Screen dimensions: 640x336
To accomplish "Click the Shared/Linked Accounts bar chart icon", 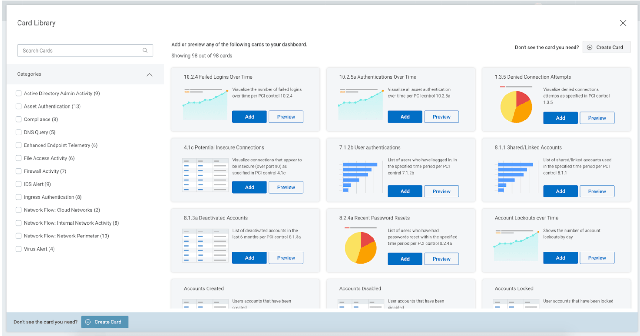I will coord(516,177).
